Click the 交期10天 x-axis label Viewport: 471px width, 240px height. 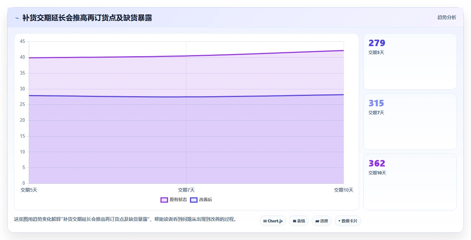coord(344,190)
